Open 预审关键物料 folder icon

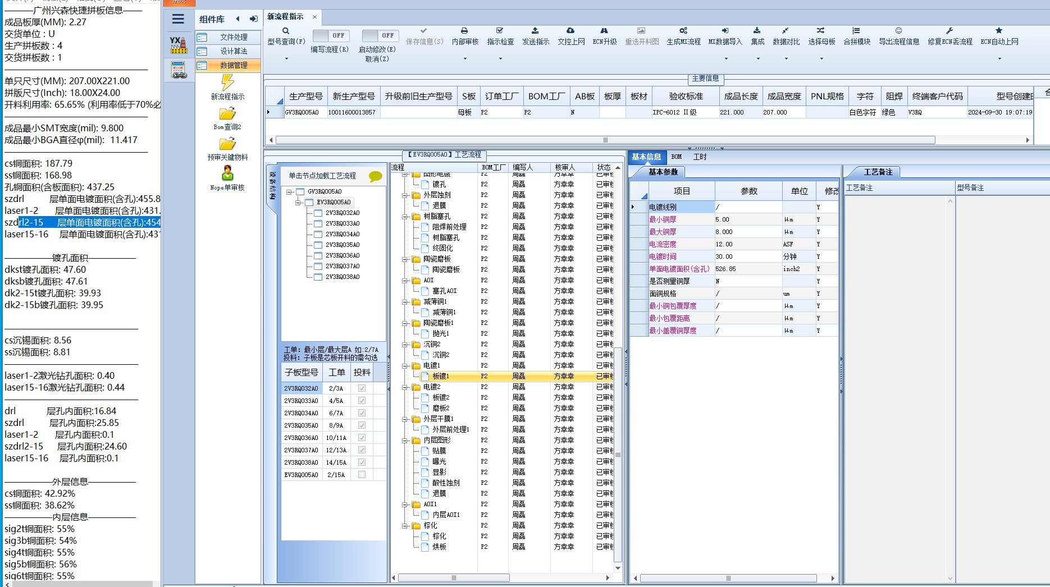click(x=227, y=144)
